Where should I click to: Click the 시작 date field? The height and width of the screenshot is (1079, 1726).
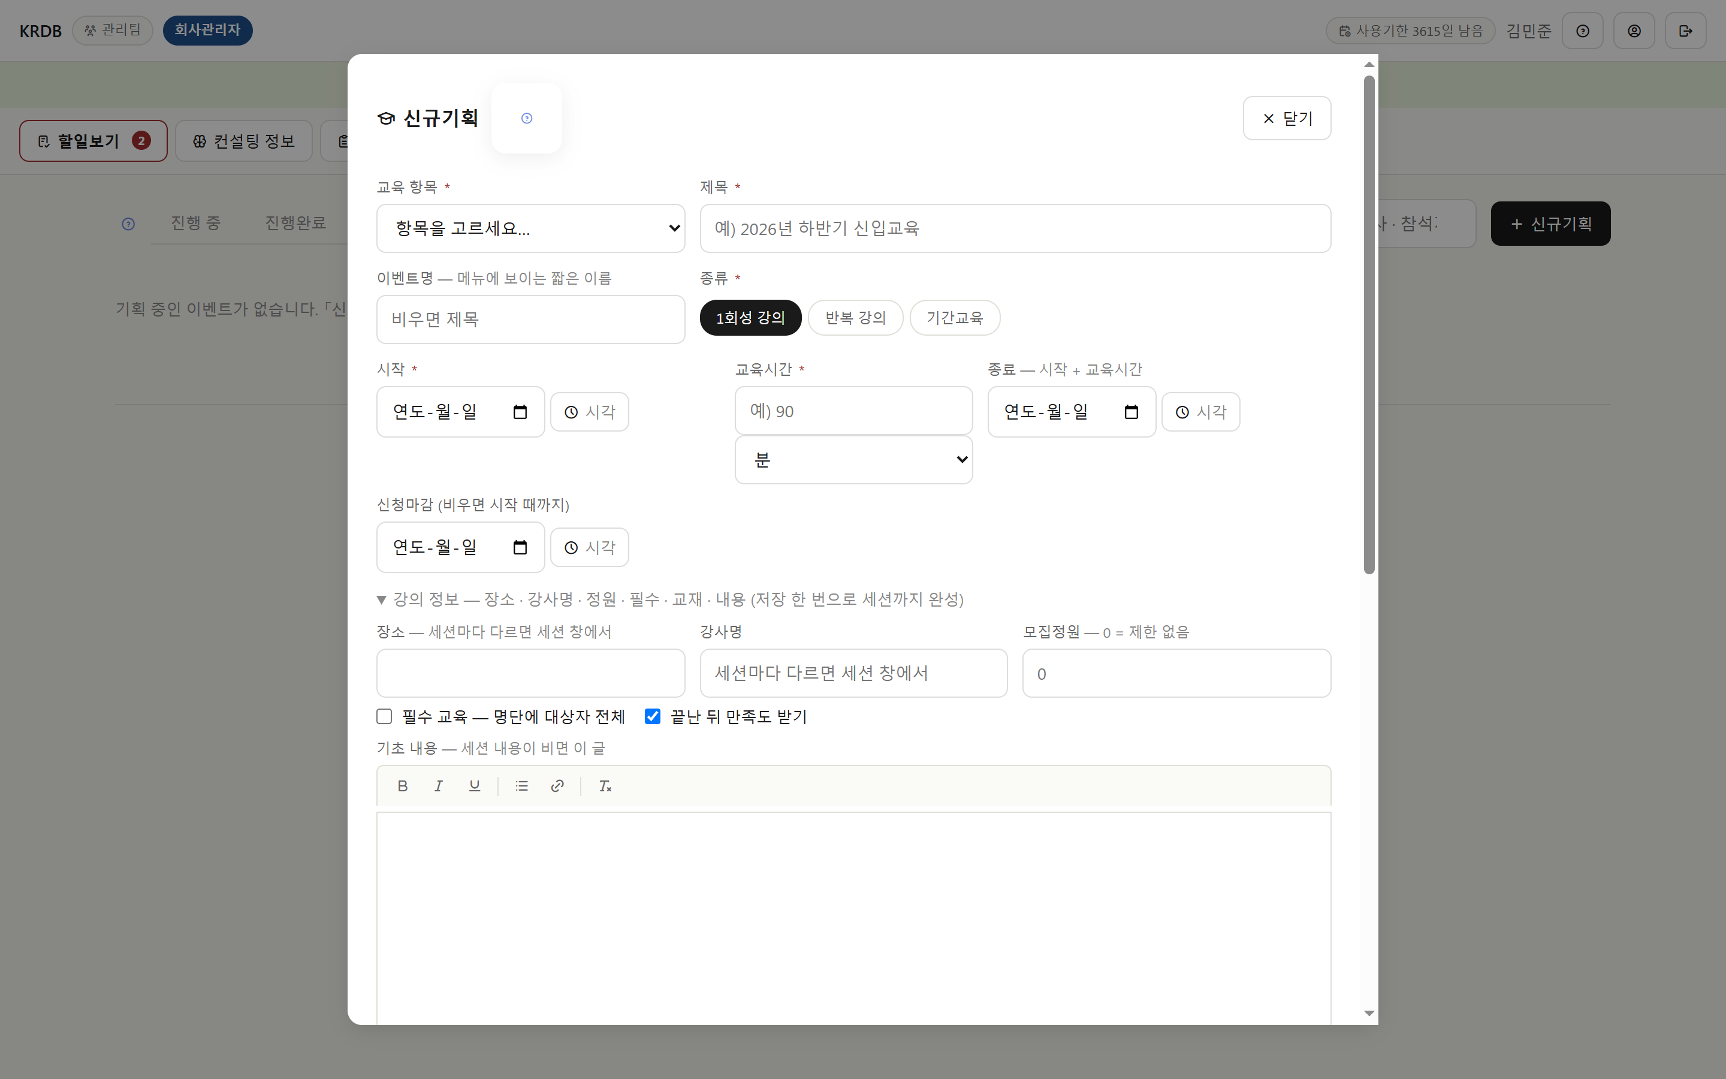coord(460,412)
